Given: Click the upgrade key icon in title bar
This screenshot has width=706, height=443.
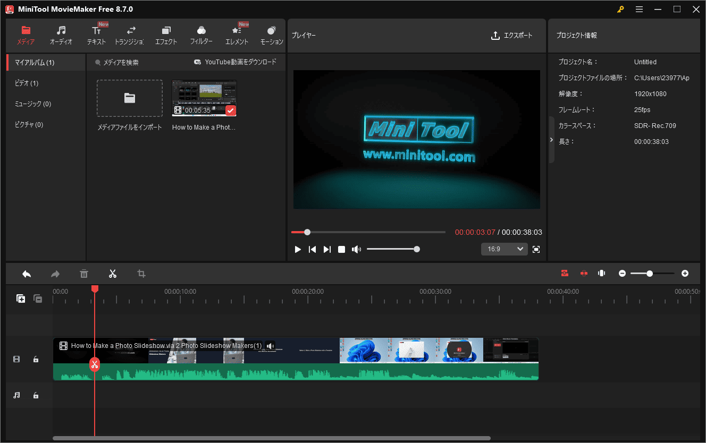Looking at the screenshot, I should (x=620, y=9).
